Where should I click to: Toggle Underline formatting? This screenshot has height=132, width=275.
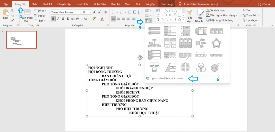[63, 19]
